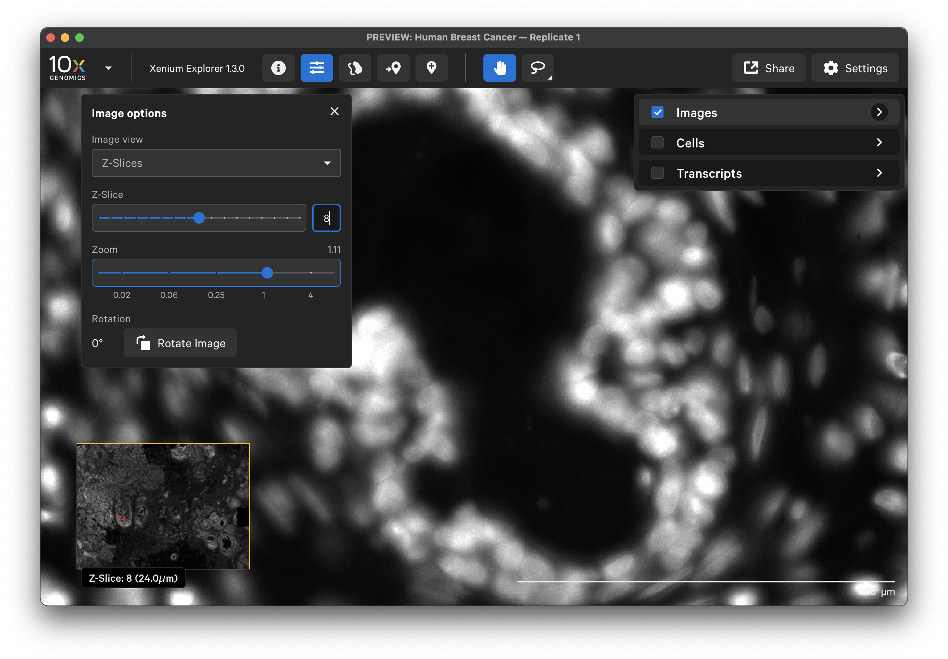Click the overview minimap thumbnail

click(x=163, y=506)
